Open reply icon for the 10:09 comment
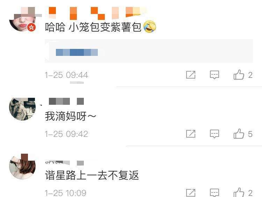The height and width of the screenshot is (197, 262). tap(214, 193)
